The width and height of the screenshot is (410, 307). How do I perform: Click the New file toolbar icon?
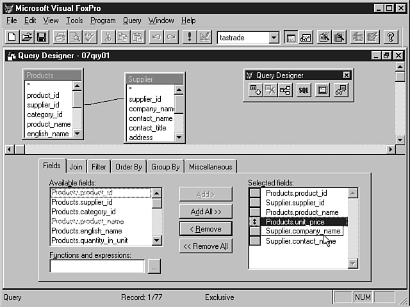coord(13,37)
